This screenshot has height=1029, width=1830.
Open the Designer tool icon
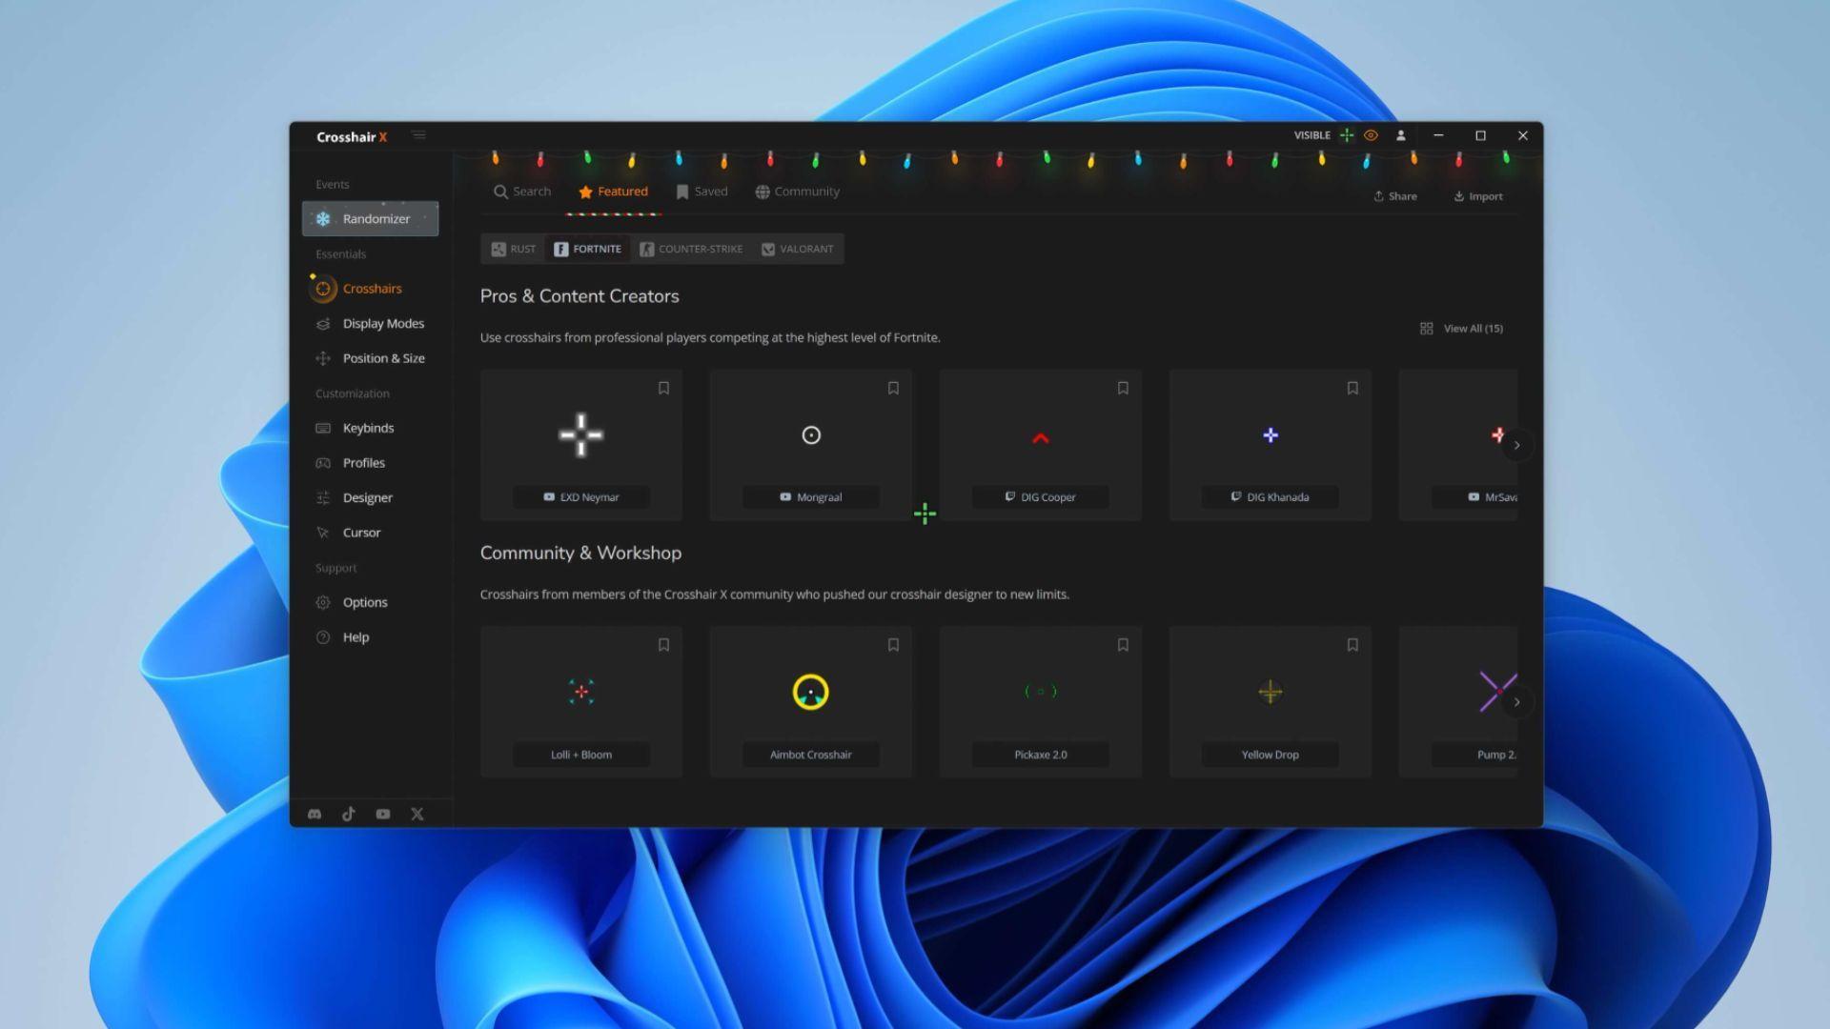point(323,496)
